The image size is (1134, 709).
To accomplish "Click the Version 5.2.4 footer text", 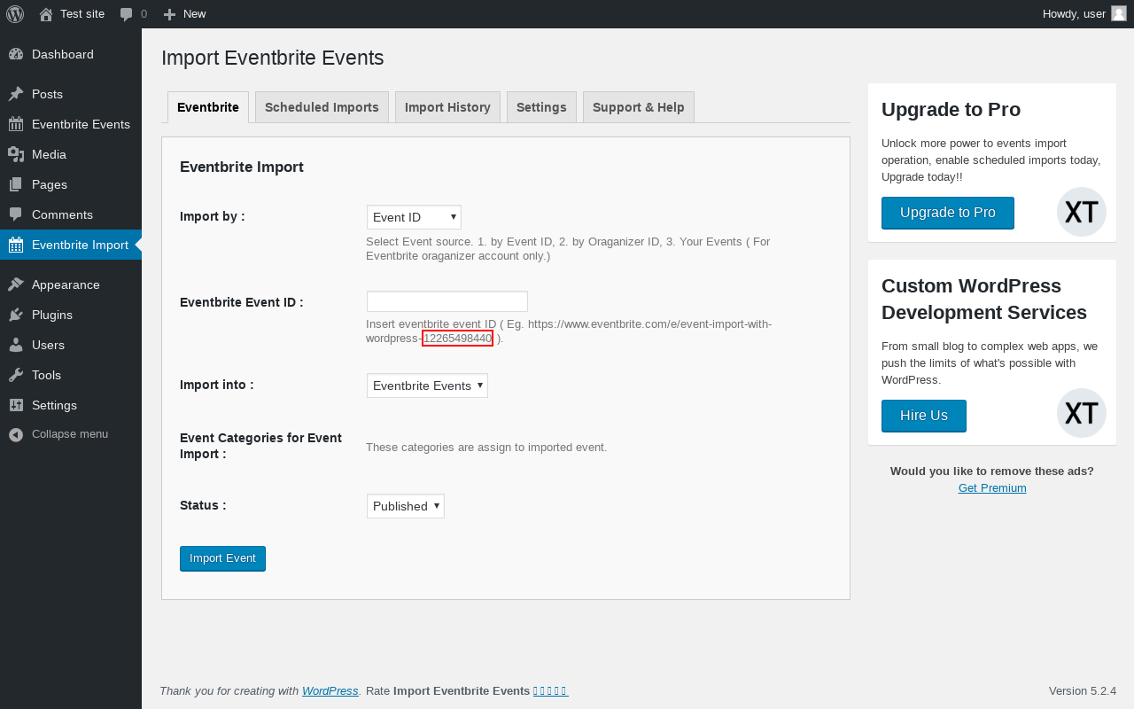I will click(1083, 691).
